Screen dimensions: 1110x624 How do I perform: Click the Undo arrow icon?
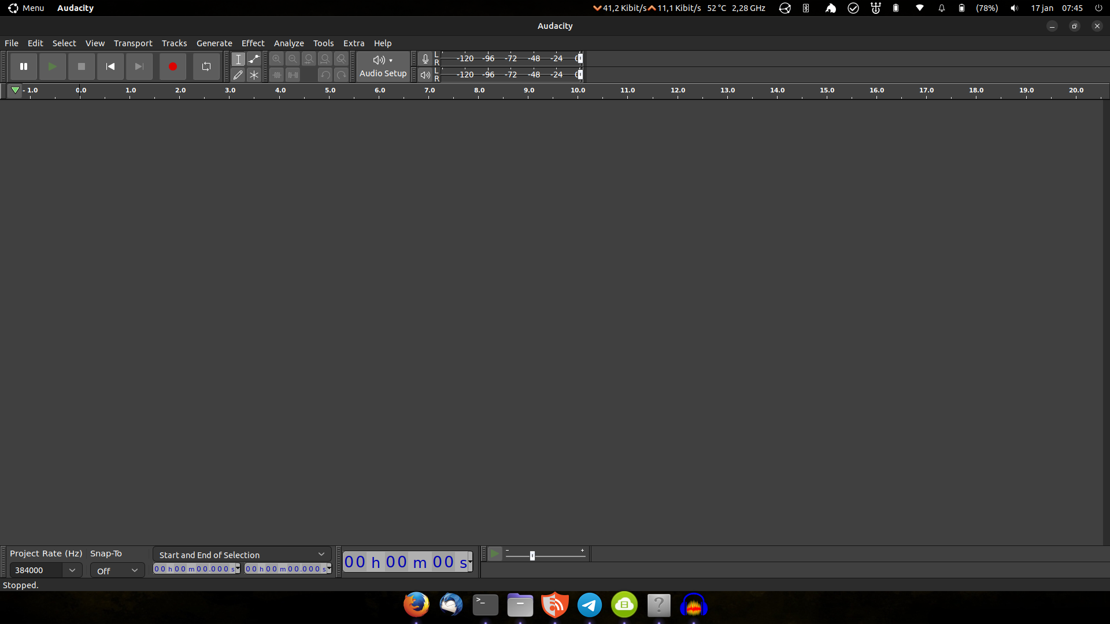point(325,75)
